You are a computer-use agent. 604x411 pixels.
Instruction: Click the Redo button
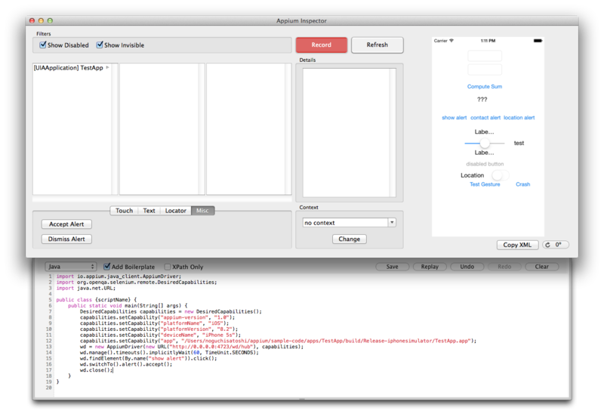504,267
